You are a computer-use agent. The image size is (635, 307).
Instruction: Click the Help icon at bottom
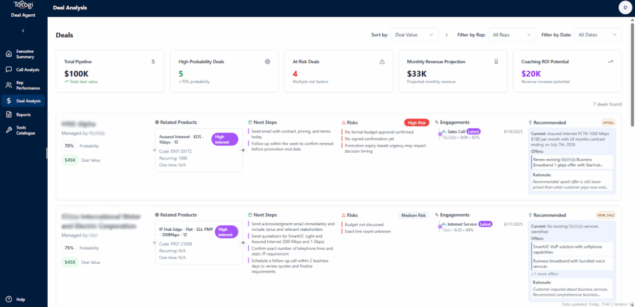[x=9, y=299]
